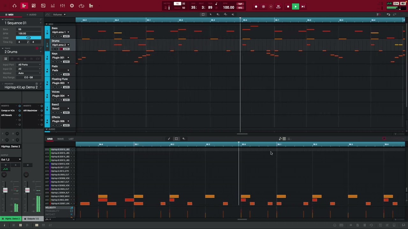Select the scissors split tool
408x229 pixels.
click(x=225, y=14)
